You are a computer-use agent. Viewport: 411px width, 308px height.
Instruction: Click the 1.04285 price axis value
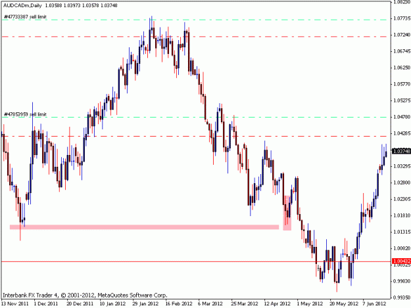[x=402, y=133]
